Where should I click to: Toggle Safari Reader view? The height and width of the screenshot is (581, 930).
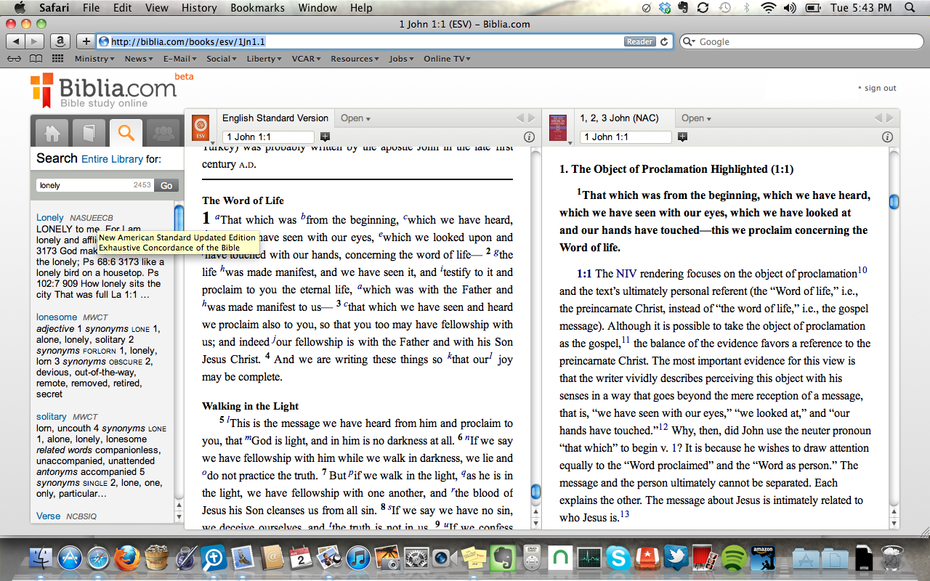click(x=639, y=41)
